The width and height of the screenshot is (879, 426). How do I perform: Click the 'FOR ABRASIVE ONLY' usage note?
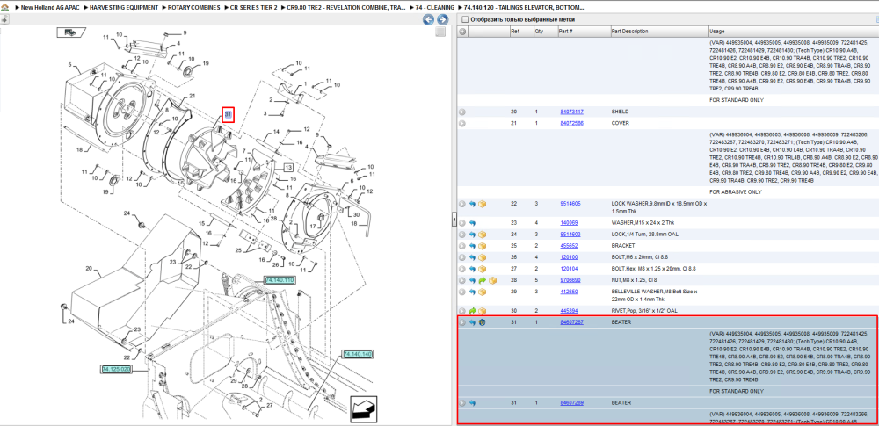736,191
